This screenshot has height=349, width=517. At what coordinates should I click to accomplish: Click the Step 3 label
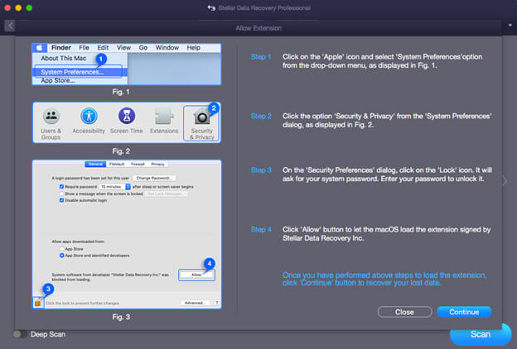point(261,170)
